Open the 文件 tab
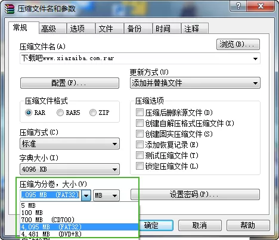Image resolution: width=279 pixels, height=240 pixels. 109,29
